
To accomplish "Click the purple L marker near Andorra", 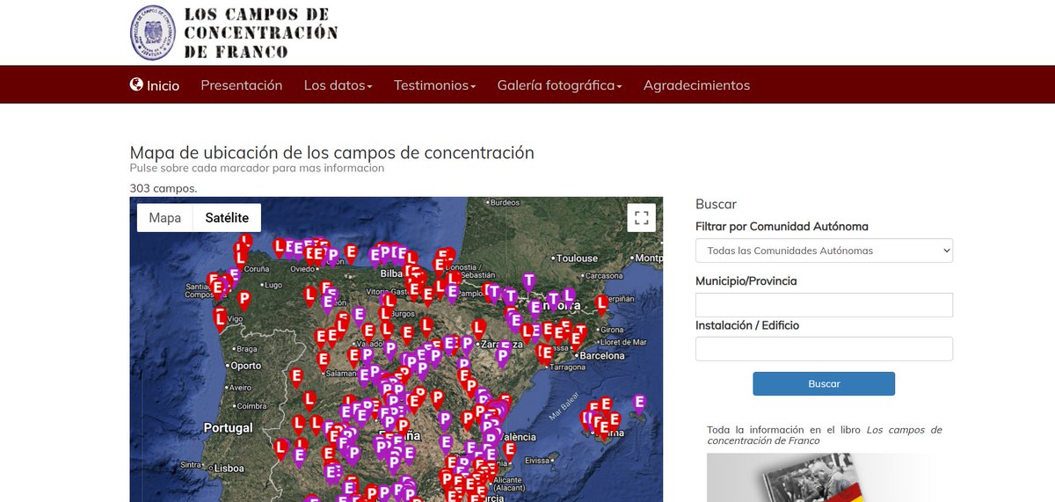I will (x=569, y=296).
